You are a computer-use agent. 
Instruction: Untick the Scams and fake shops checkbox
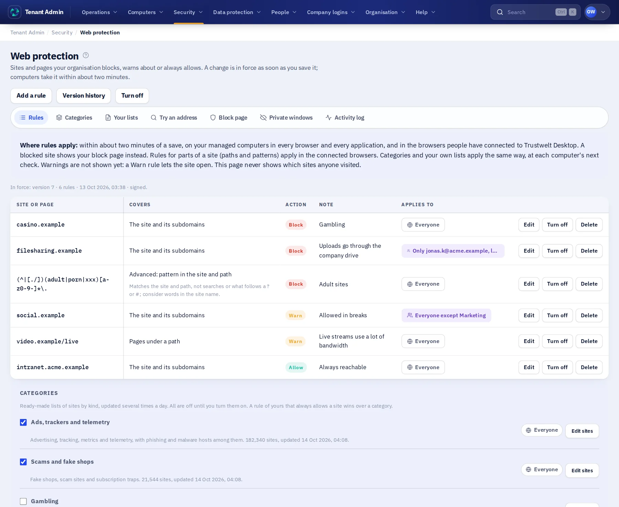coord(23,462)
